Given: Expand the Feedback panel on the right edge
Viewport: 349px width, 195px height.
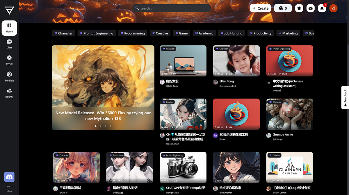Looking at the screenshot, I should coord(346,98).
